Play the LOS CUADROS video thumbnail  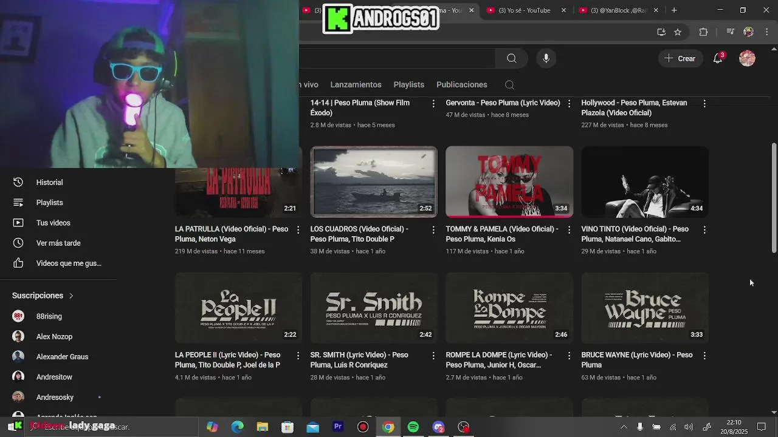(x=374, y=181)
